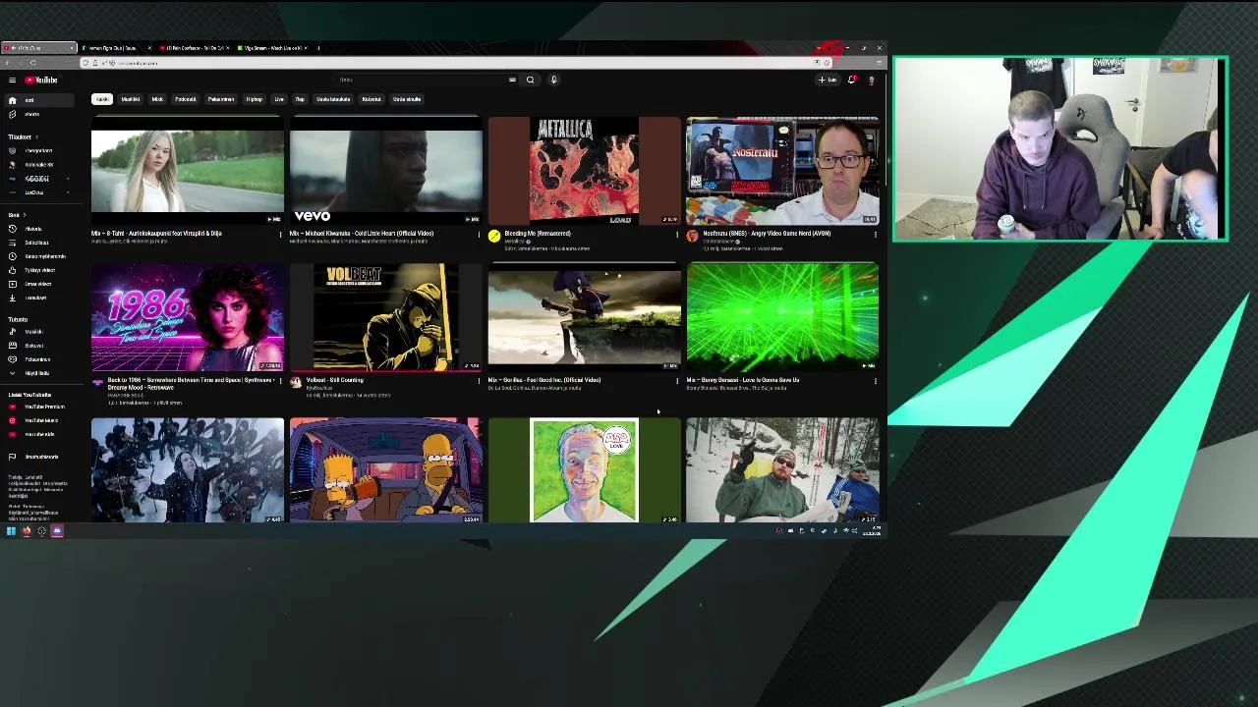
Task: Click the Volbeat - Still Counting title
Action: tap(334, 380)
